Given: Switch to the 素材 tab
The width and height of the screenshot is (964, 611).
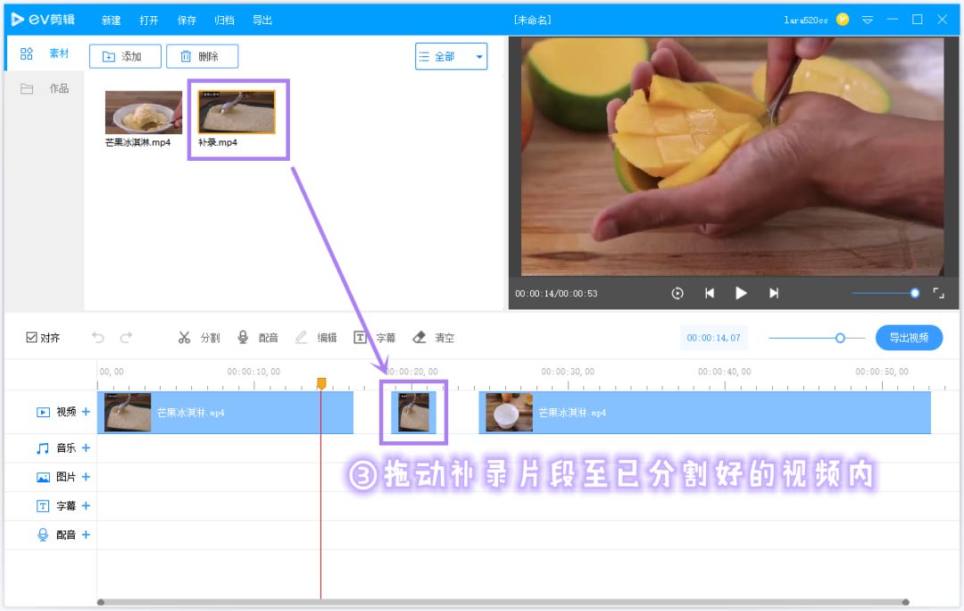Looking at the screenshot, I should click(45, 54).
